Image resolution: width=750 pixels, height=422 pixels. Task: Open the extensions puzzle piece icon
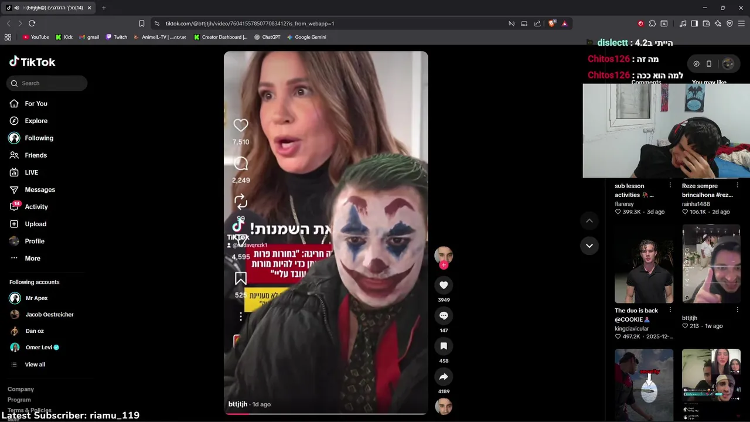652,23
